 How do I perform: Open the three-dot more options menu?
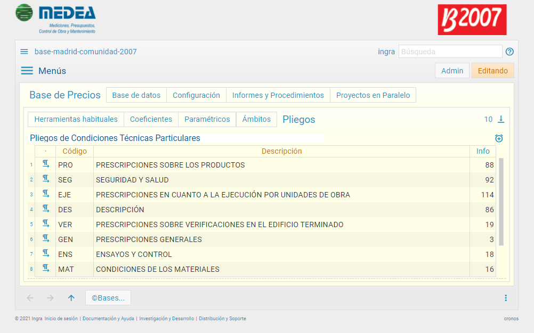[x=506, y=298]
